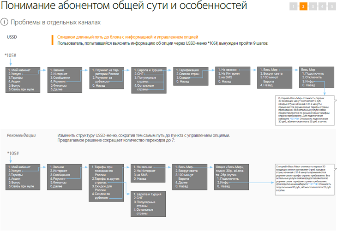Select the orange heading Слишком длинный путь до блока

pos(128,37)
